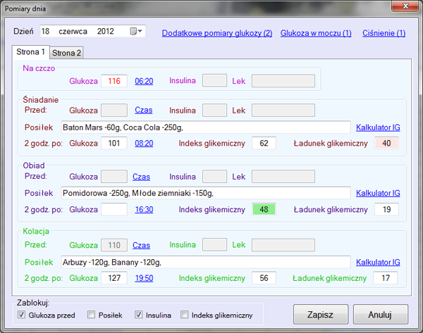Click the Śniadanie Posiłek field with Baton Mars
The image size is (423, 333).
[x=206, y=127]
